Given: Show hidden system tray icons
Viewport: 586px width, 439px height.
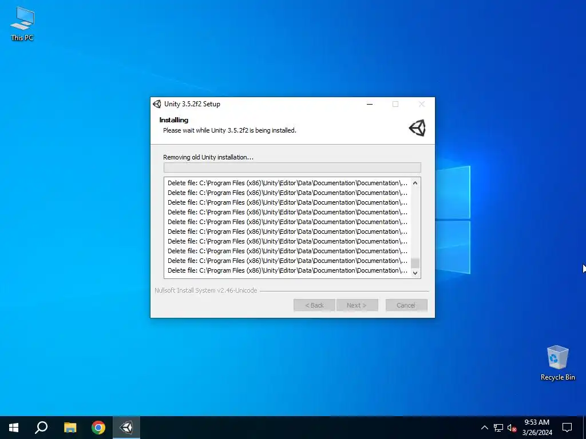Looking at the screenshot, I should click(484, 428).
